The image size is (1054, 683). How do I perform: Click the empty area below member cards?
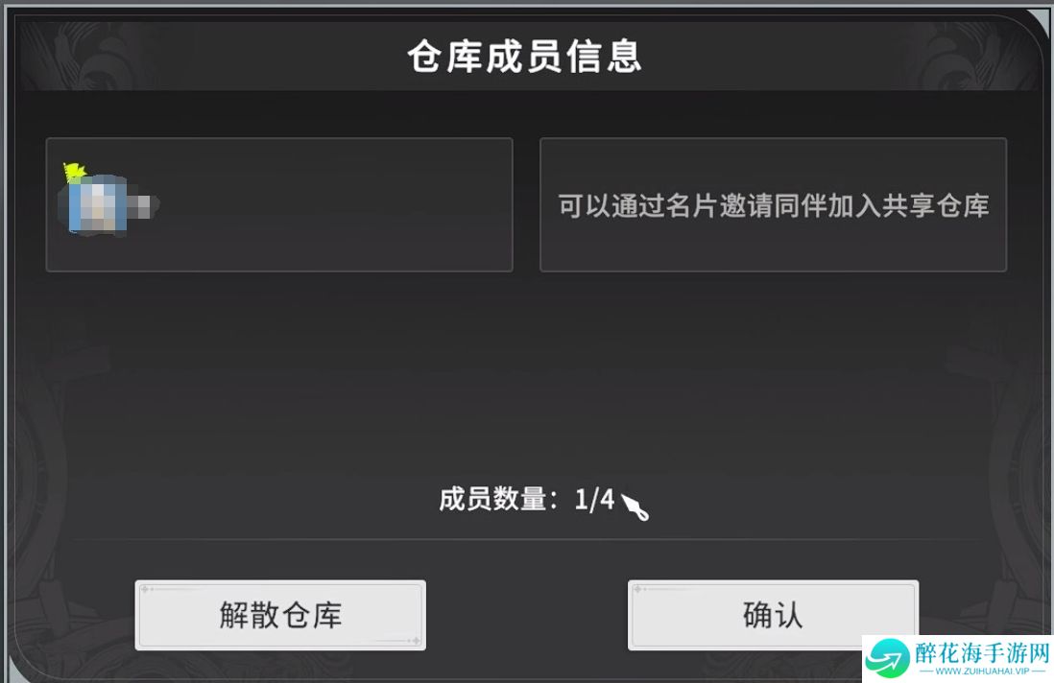click(x=526, y=376)
